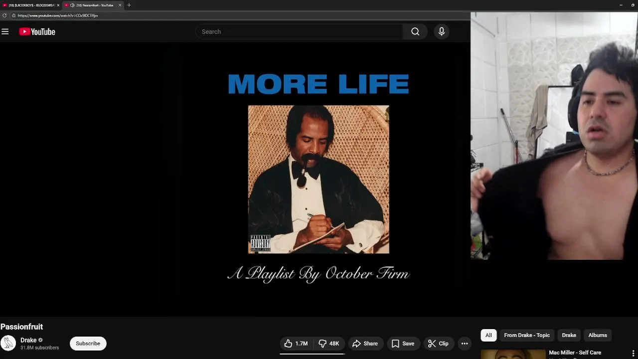Open the YouTube hamburger guide menu
The width and height of the screenshot is (638, 359).
(5, 31)
